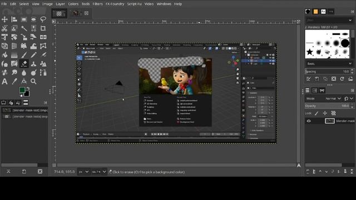The height and width of the screenshot is (200, 356).
Task: Select the Dodge/Burn tool
Action: pos(33,73)
